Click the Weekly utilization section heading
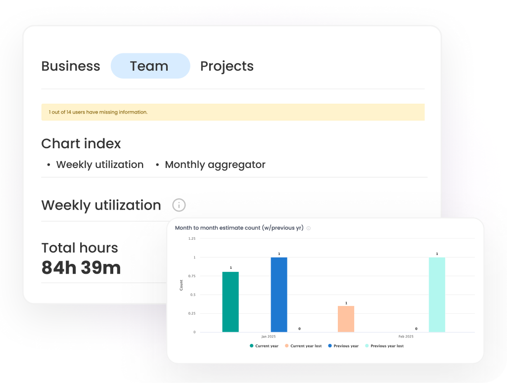The height and width of the screenshot is (383, 507). click(x=101, y=205)
